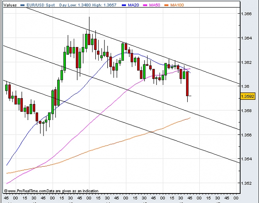Viewport: 259px width, 203px height.
Task: Open the www.ProRealTime.com copyright link
Action: click(x=25, y=191)
